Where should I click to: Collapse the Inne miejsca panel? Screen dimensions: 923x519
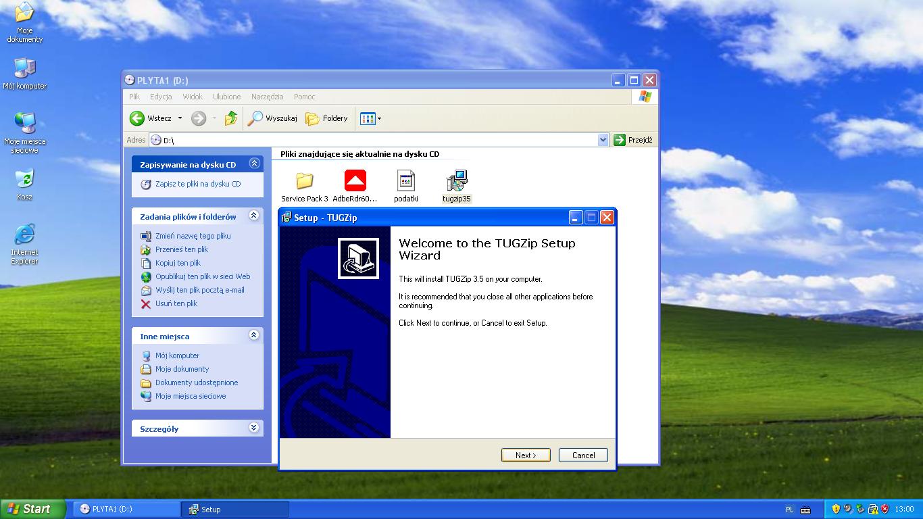pyautogui.click(x=254, y=335)
